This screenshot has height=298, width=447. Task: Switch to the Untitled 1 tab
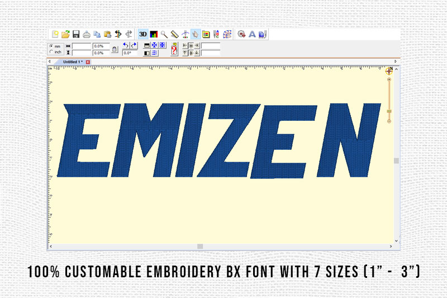pos(73,62)
